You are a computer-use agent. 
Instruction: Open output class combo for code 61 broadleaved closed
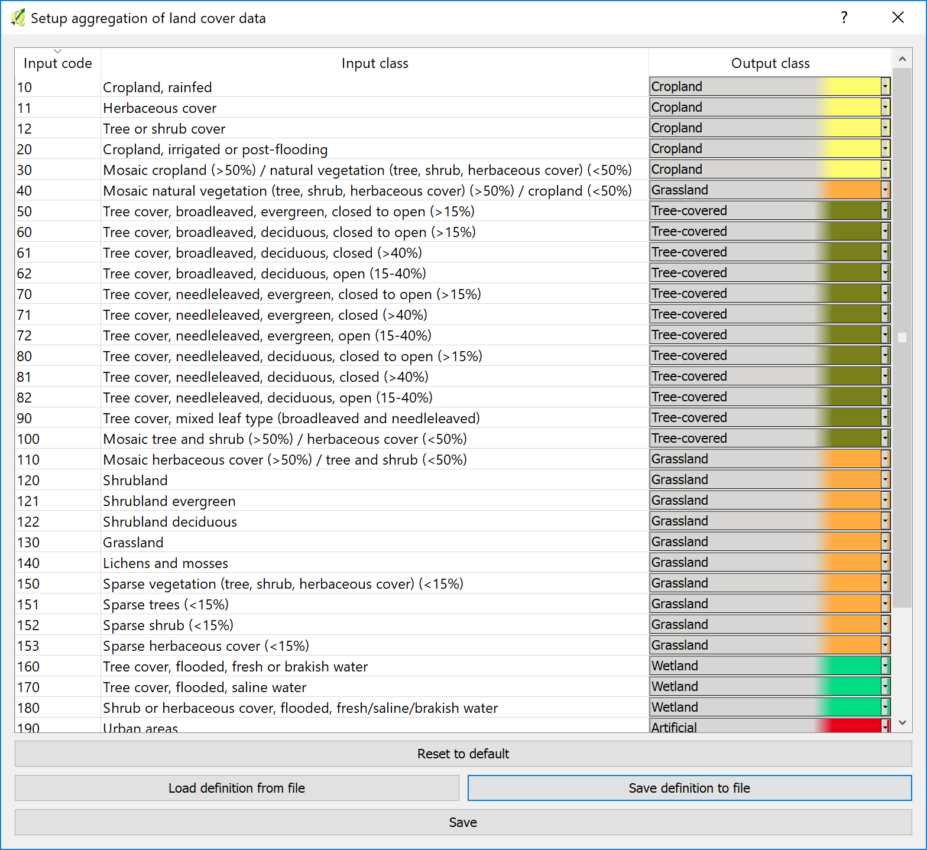770,252
